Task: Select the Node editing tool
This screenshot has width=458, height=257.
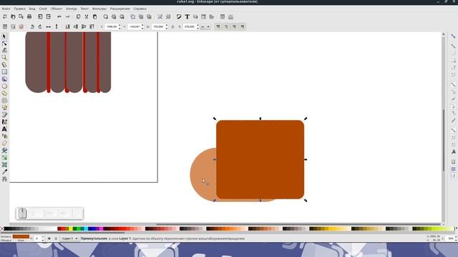Action: 4,44
